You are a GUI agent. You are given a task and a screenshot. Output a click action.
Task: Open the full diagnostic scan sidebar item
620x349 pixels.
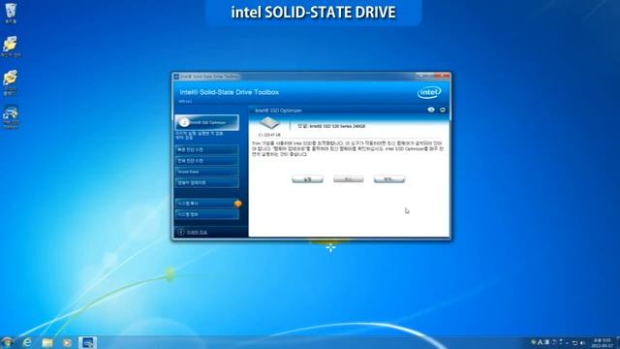(x=206, y=161)
